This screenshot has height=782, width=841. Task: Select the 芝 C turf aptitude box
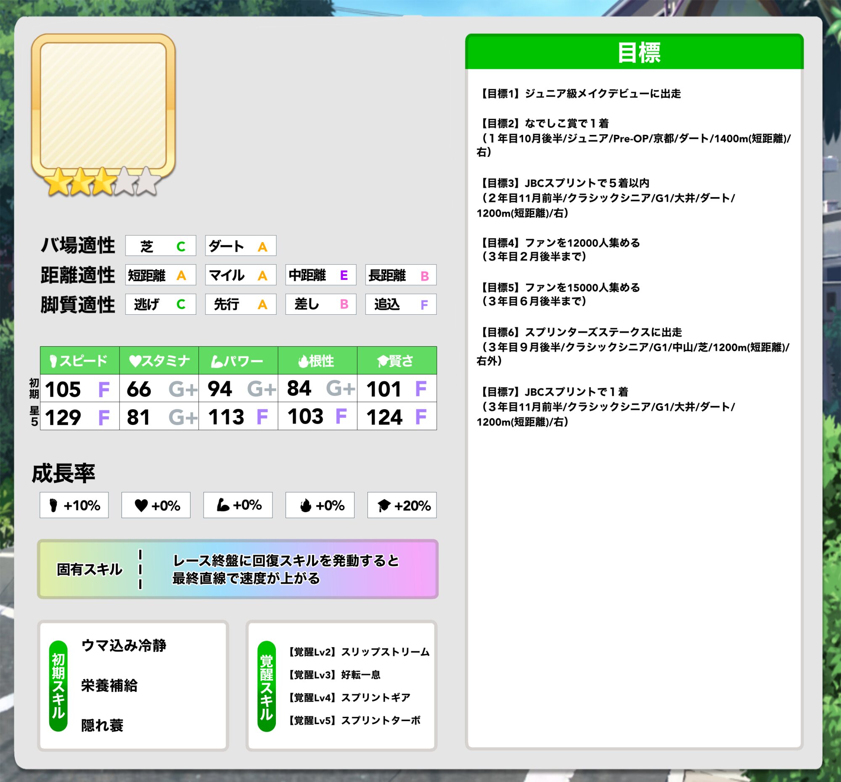[x=161, y=245]
